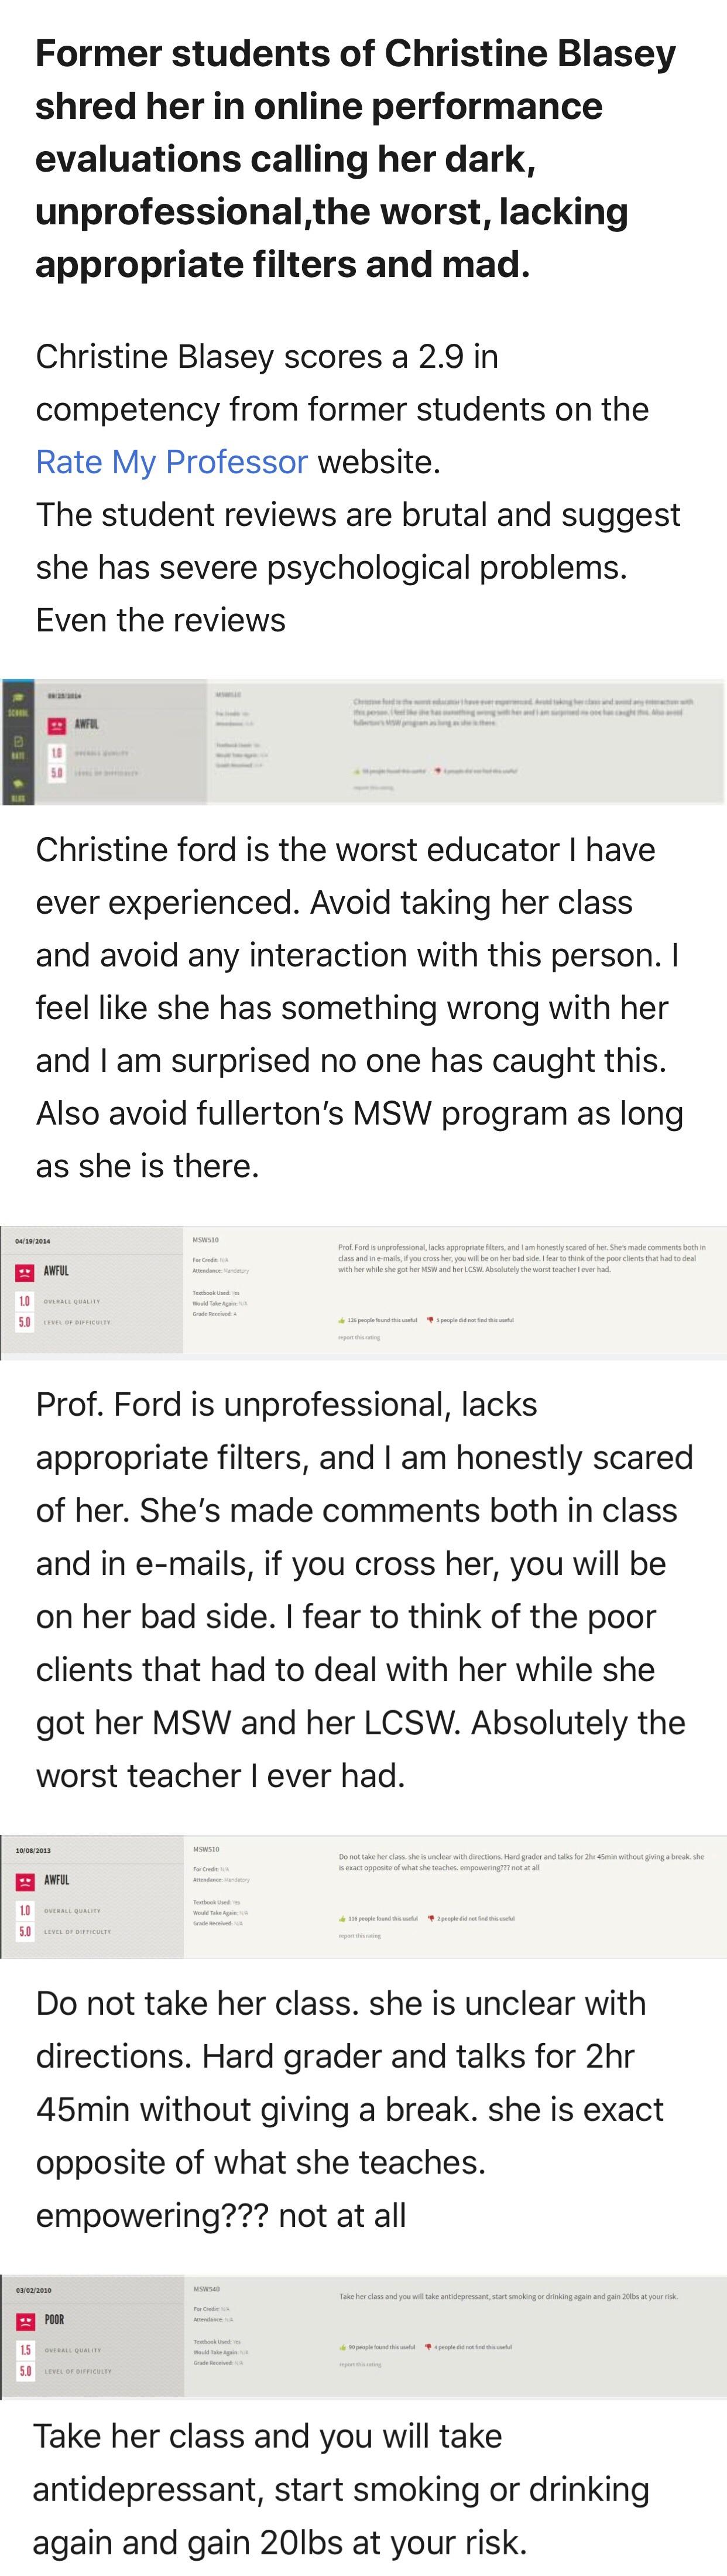Click 'report this rating' on 04/19/2014 review
Viewport: 727px width, 2576px height.
point(359,1337)
